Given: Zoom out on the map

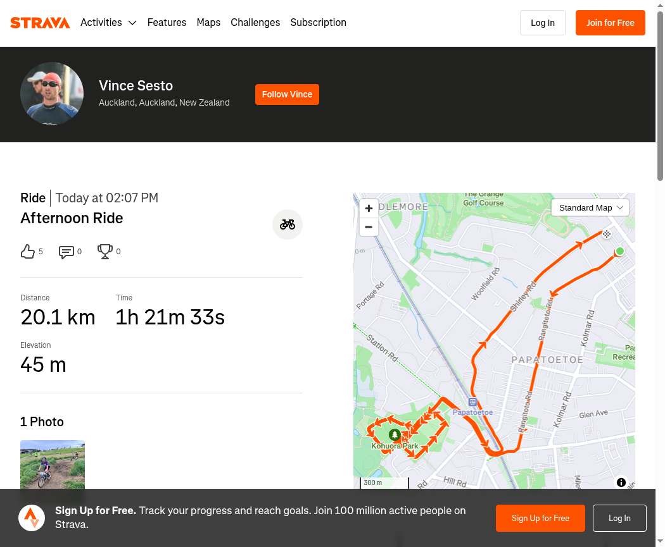Looking at the screenshot, I should [369, 227].
